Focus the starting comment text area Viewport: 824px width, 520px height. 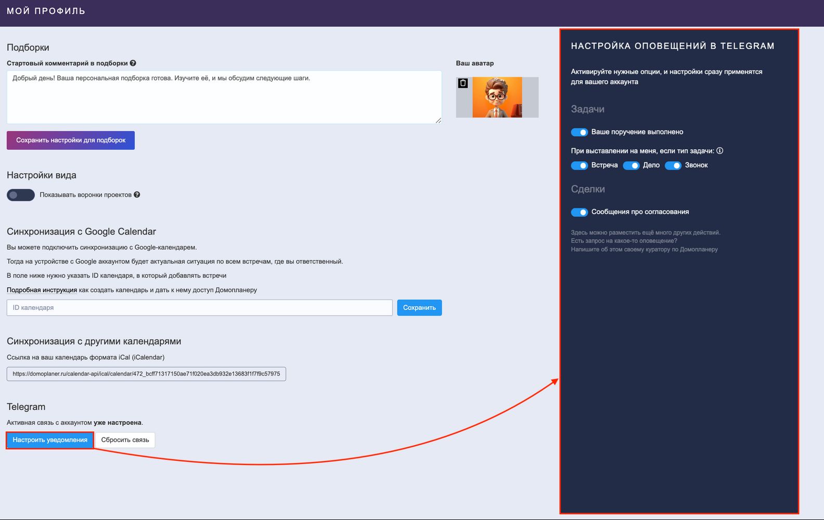click(x=224, y=97)
